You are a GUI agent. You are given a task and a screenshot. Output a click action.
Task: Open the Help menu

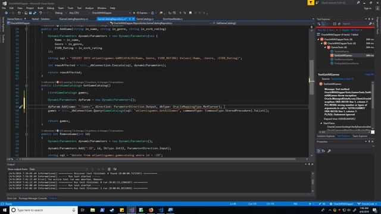click(113, 8)
